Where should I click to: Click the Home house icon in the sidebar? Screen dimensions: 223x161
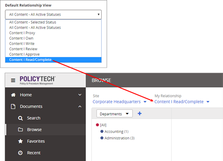point(13,95)
